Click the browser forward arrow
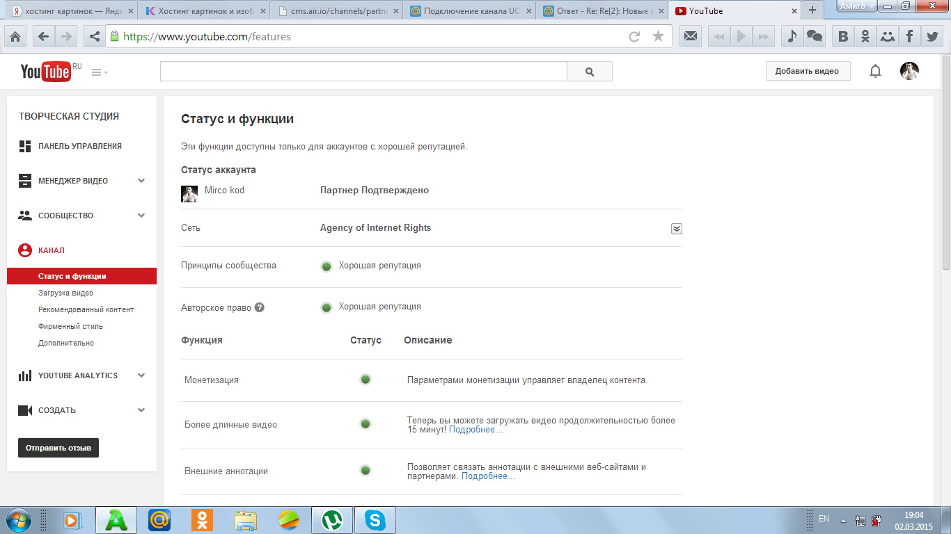The image size is (951, 534). (67, 37)
